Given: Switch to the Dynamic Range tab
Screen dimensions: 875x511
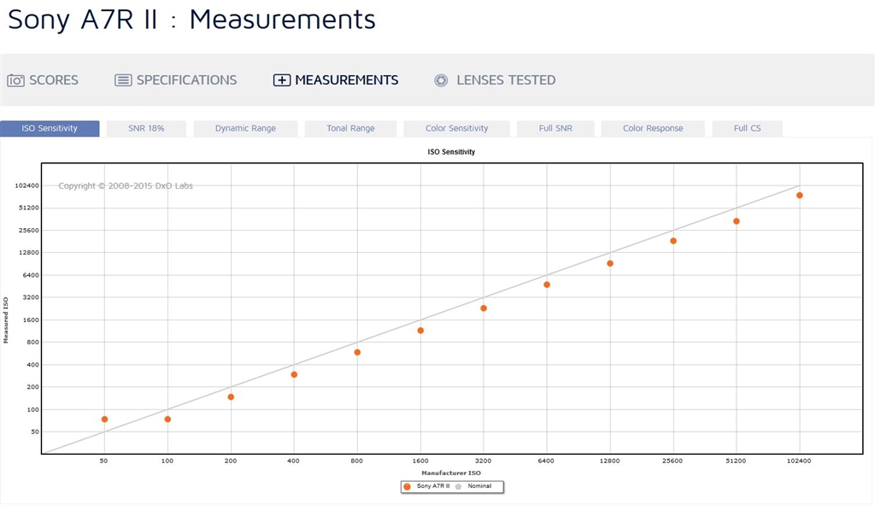Looking at the screenshot, I should [x=245, y=128].
